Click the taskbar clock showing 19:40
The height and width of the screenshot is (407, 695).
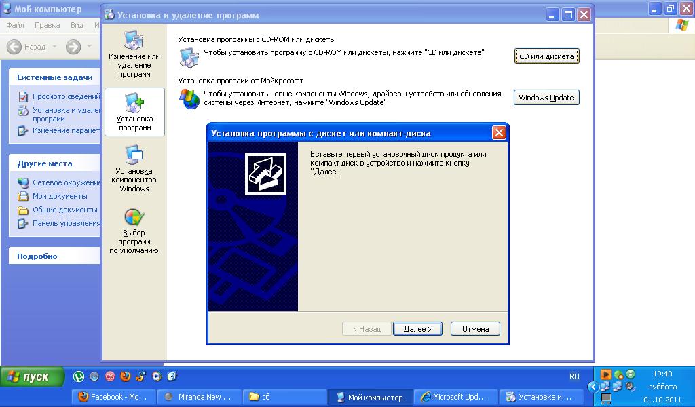[662, 374]
